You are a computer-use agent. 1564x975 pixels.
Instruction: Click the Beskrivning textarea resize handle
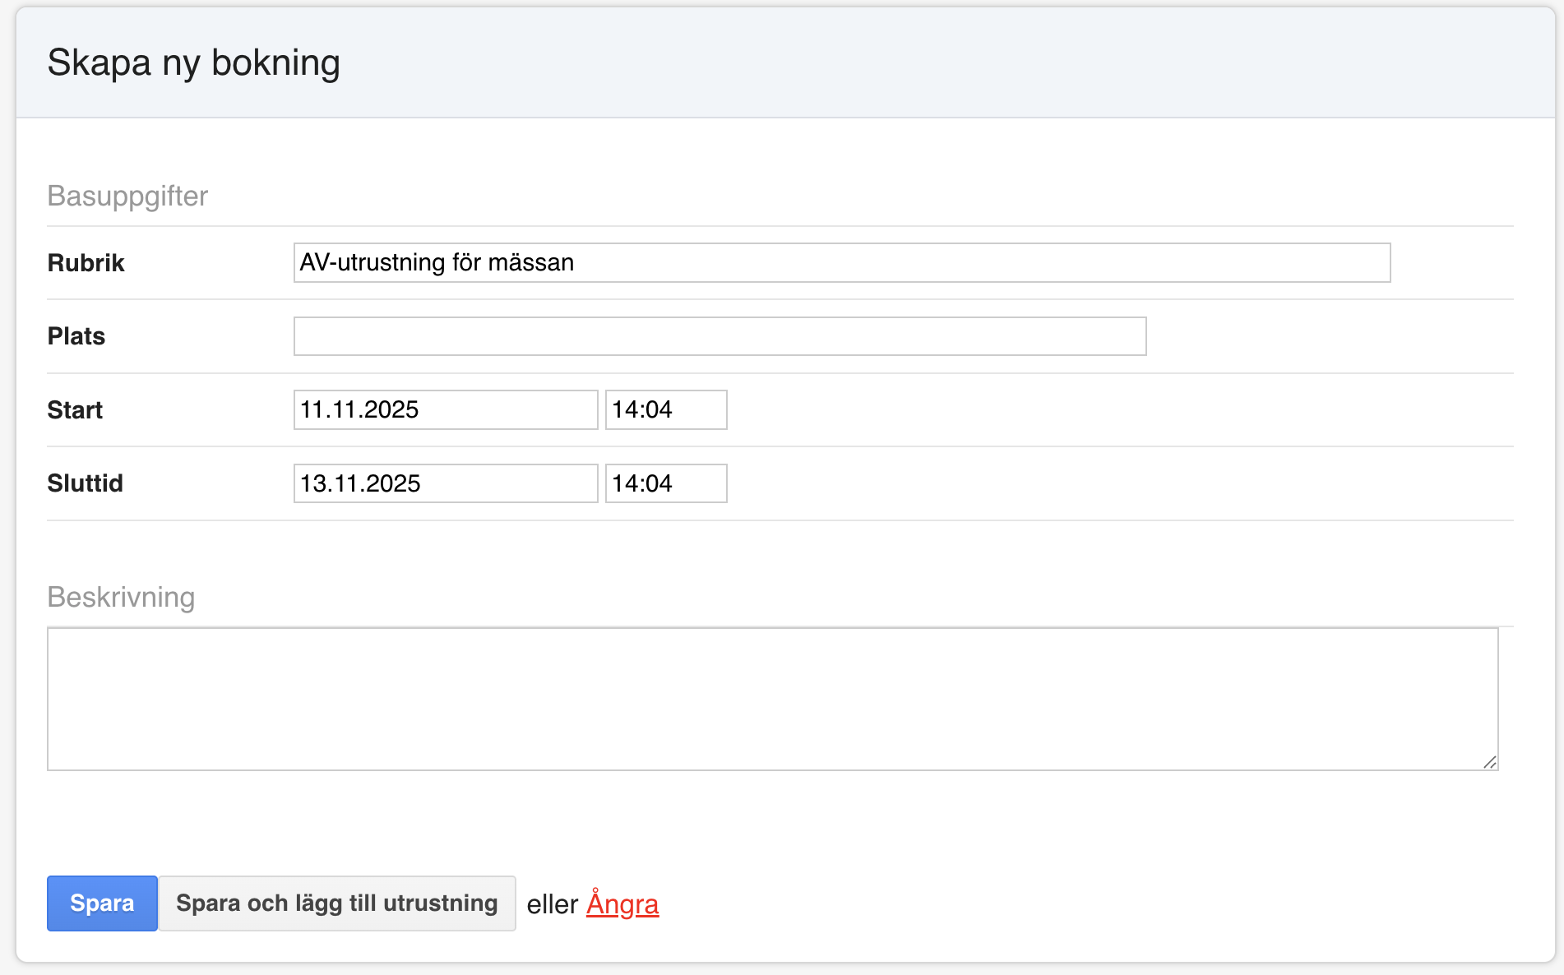pyautogui.click(x=1489, y=762)
